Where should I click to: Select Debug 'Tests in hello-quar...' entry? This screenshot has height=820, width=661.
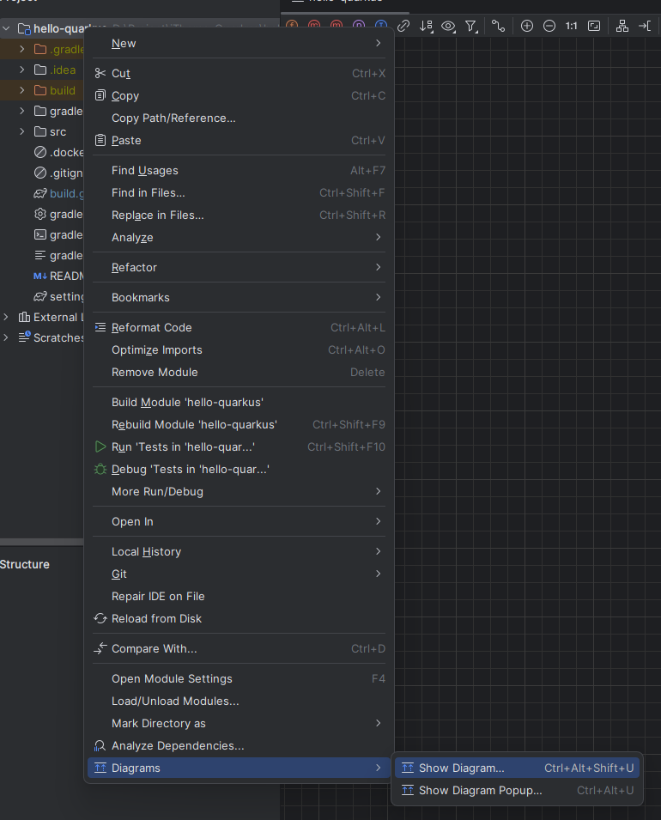(239, 469)
